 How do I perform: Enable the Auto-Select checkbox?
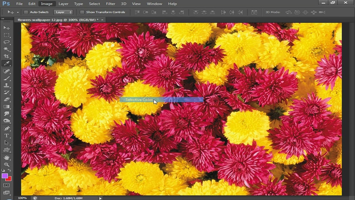pos(26,12)
